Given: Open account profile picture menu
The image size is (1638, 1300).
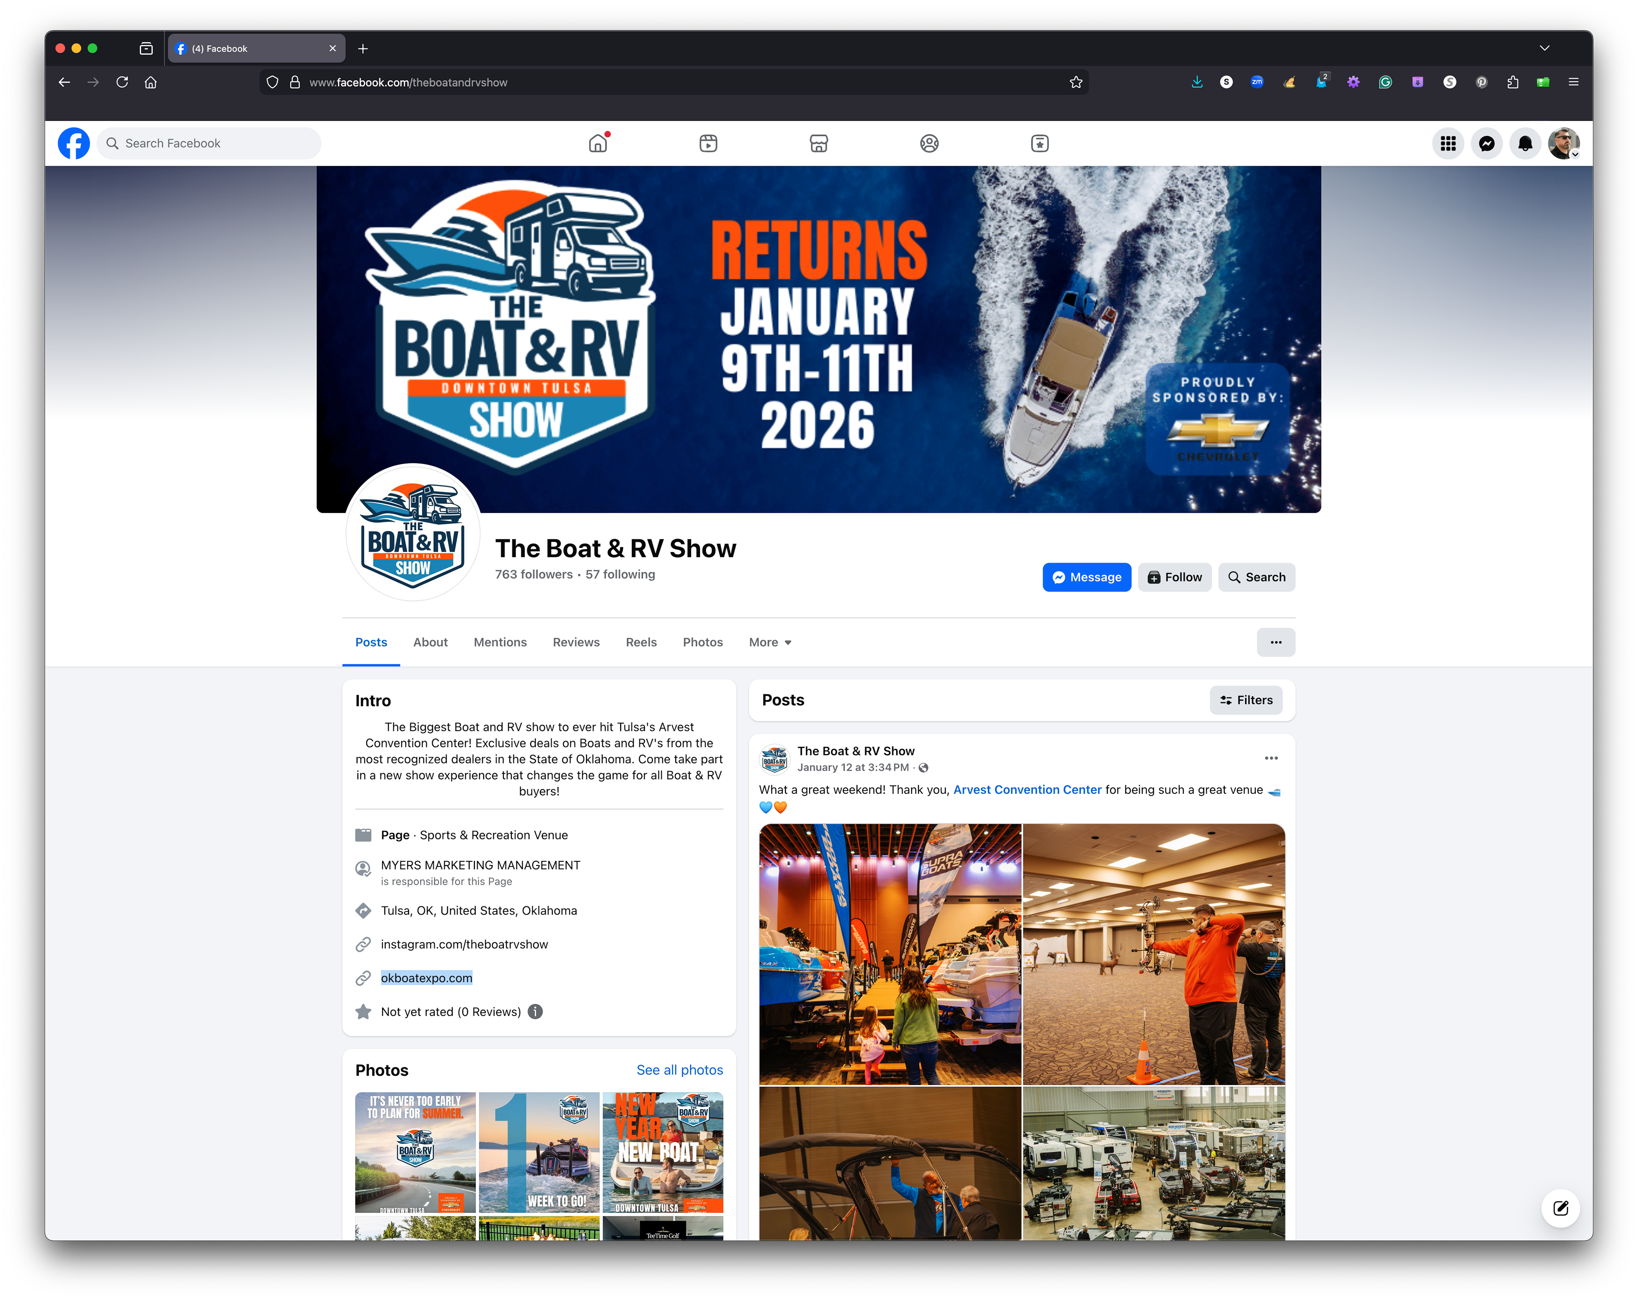Looking at the screenshot, I should pyautogui.click(x=1563, y=144).
